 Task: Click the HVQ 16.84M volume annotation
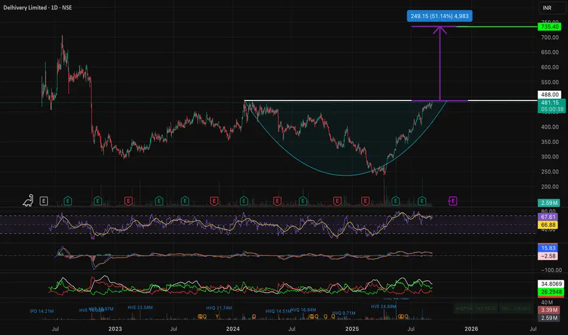point(304,309)
